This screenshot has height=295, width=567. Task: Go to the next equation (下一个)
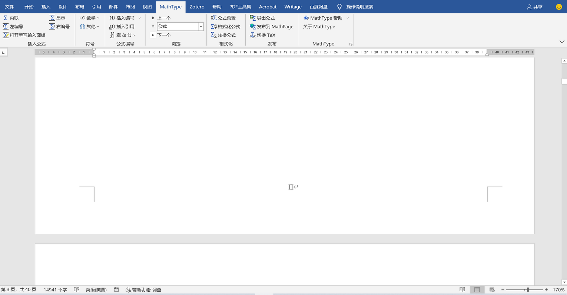(x=161, y=35)
